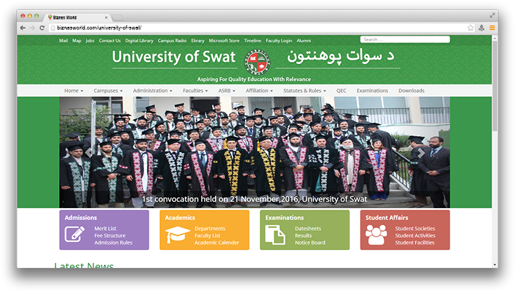Image resolution: width=515 pixels, height=292 pixels.
Task: Bookmark this page with the star icon
Action: coord(470,27)
